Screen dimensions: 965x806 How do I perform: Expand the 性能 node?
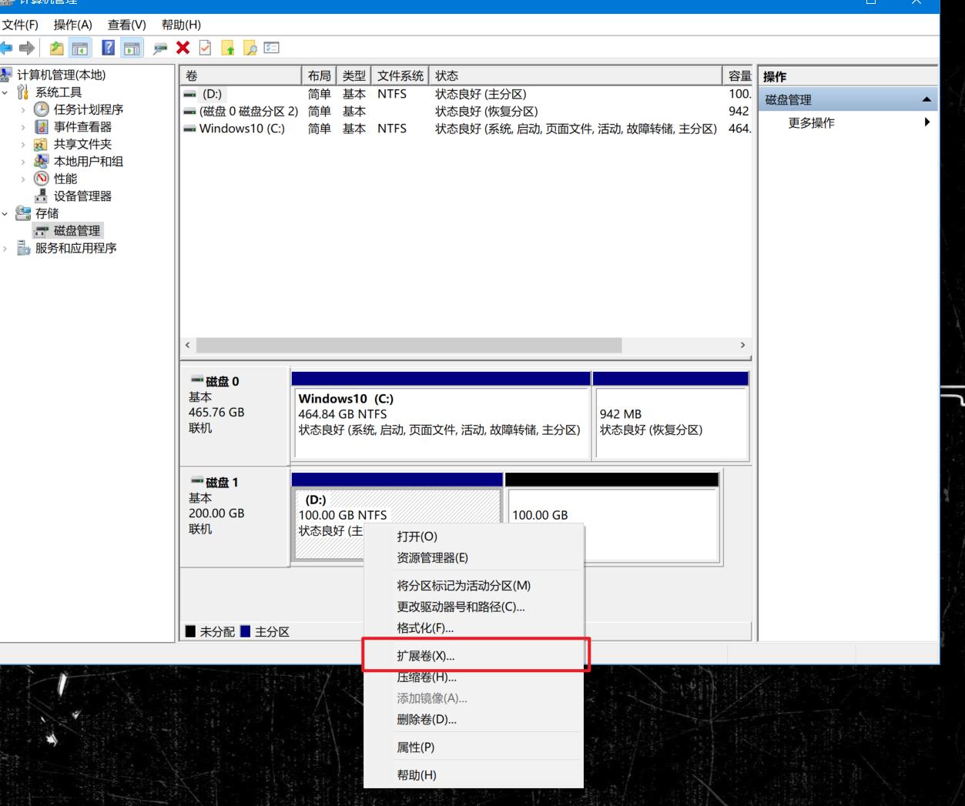(23, 179)
